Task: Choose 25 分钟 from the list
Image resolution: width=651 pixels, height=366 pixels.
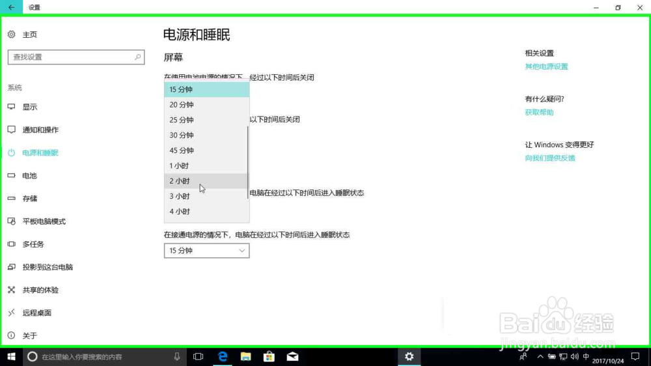Action: [206, 120]
